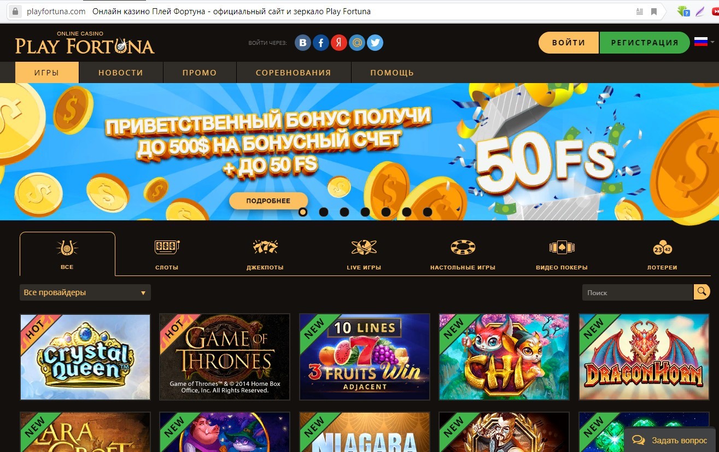Open the Соревнования menu item
Viewport: 719px width, 452px height.
[294, 72]
